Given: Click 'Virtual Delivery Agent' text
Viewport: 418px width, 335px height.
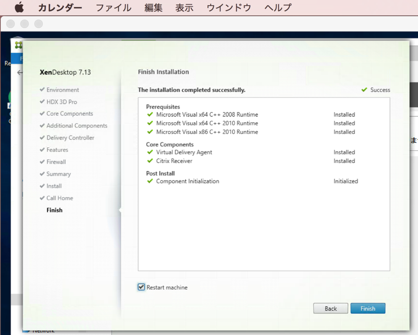Looking at the screenshot, I should point(184,152).
